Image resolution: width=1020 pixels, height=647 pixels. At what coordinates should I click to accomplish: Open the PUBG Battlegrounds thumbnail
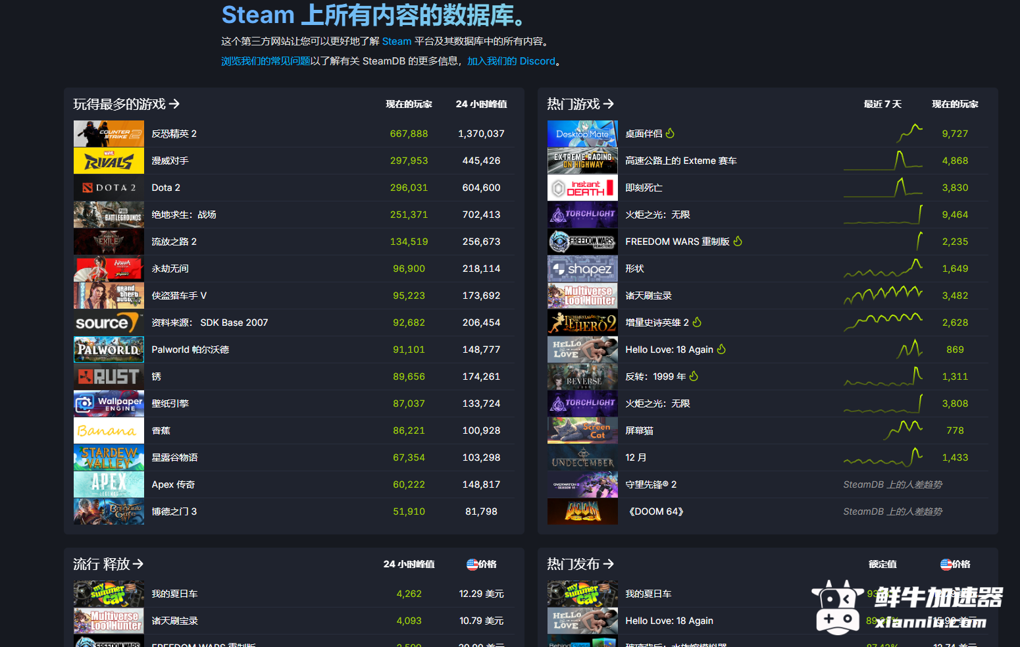coord(109,215)
